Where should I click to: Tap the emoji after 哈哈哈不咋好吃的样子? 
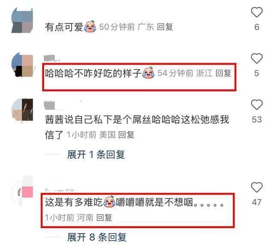(148, 73)
